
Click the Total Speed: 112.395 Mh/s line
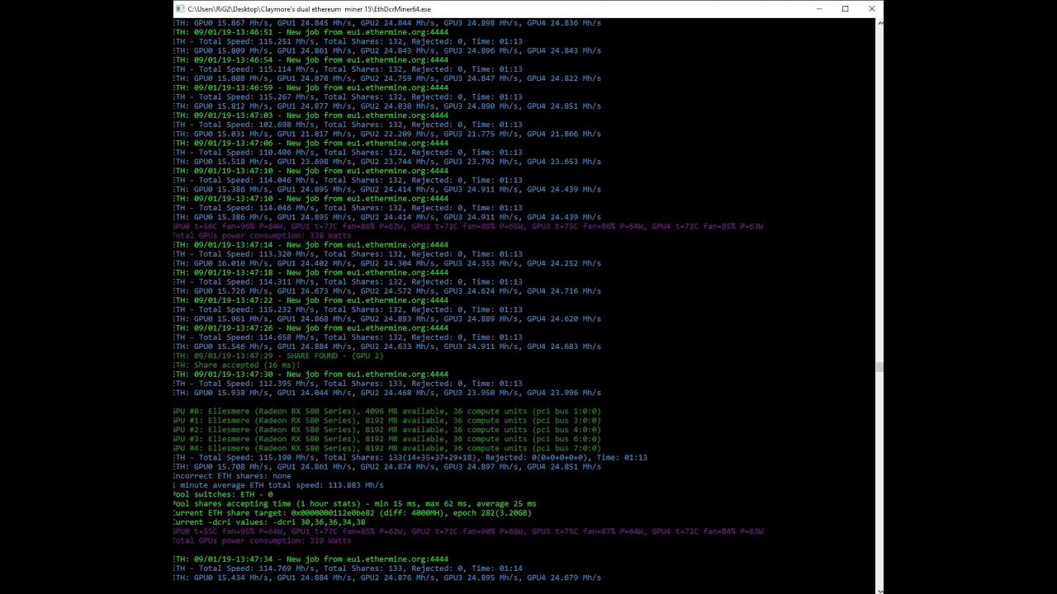tap(348, 384)
